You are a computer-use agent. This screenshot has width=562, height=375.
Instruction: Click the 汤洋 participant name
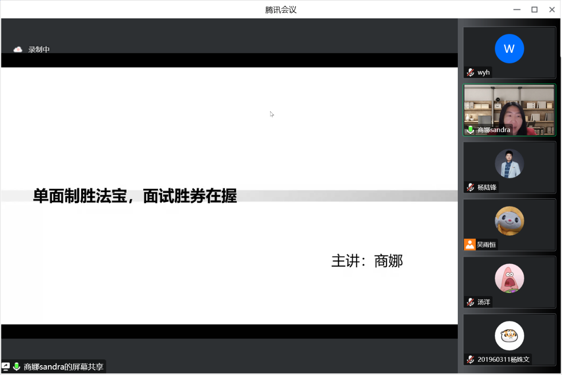pyautogui.click(x=484, y=302)
